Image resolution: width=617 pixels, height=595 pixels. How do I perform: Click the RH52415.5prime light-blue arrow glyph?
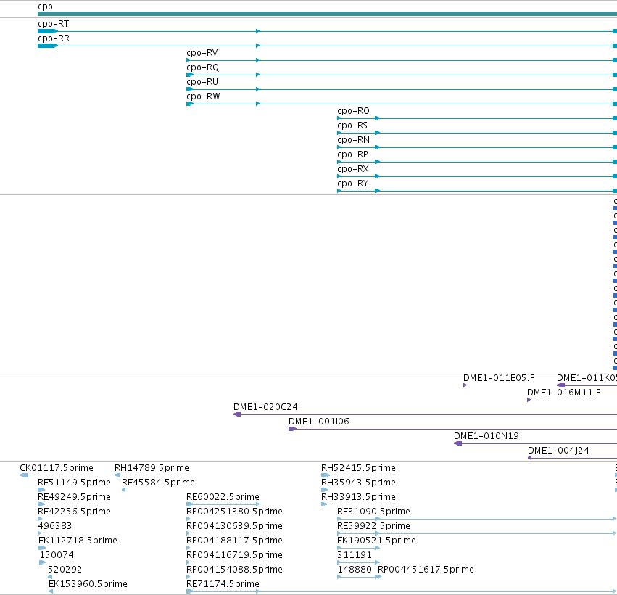(326, 475)
